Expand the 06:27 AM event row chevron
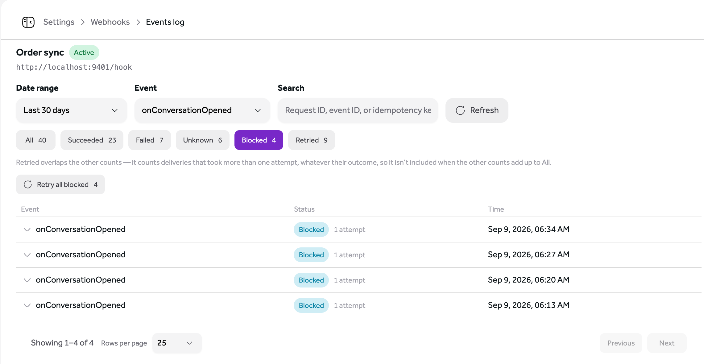The image size is (704, 364). [x=27, y=255]
